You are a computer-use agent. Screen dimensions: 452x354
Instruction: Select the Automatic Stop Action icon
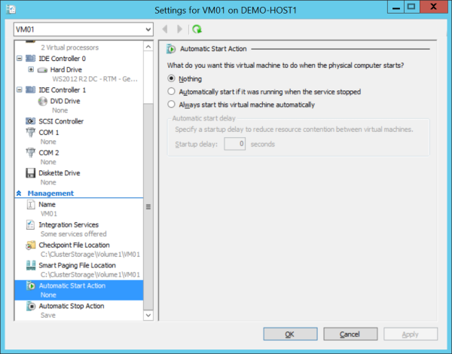31,307
